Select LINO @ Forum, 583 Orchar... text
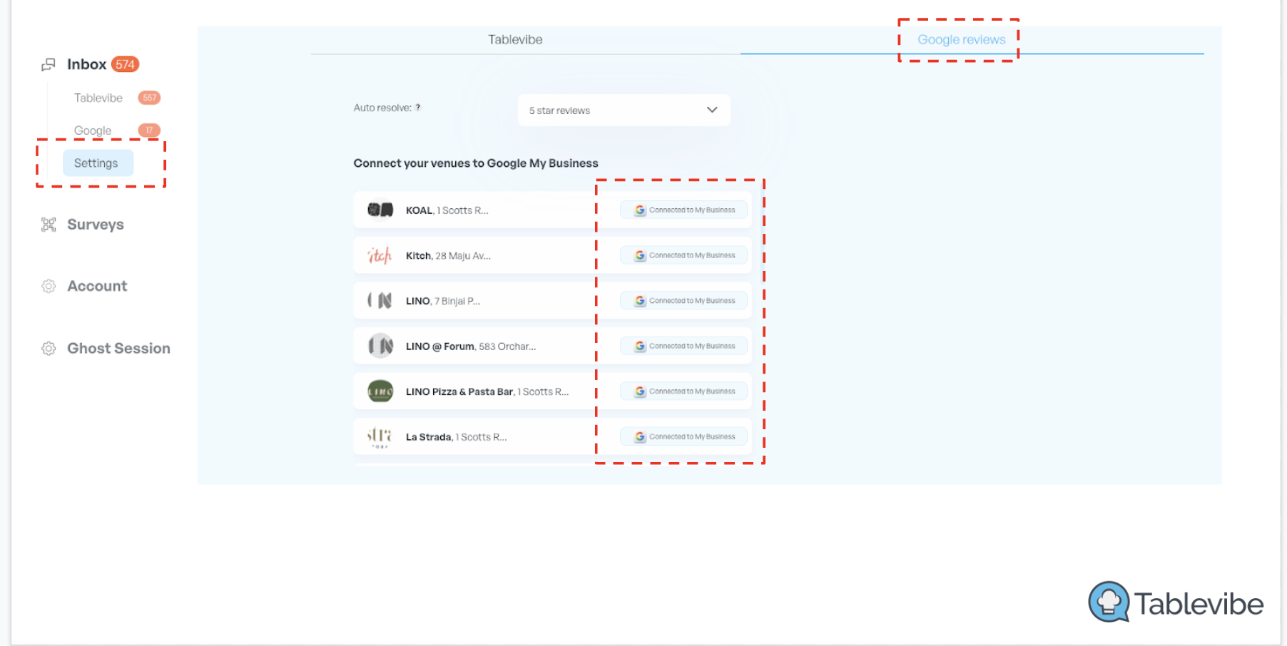1287x646 pixels. tap(471, 347)
